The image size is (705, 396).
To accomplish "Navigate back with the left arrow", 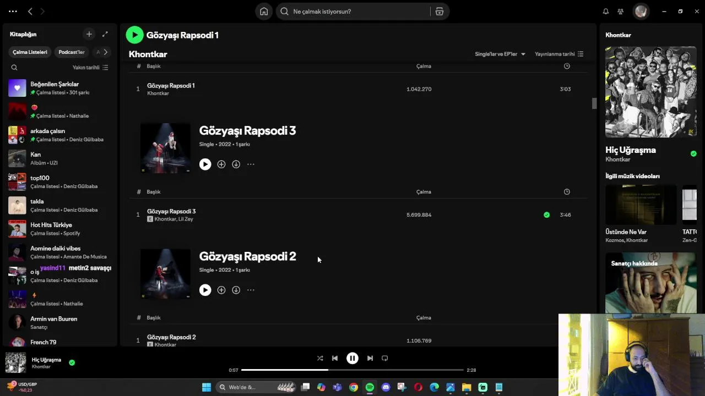I will pos(30,11).
